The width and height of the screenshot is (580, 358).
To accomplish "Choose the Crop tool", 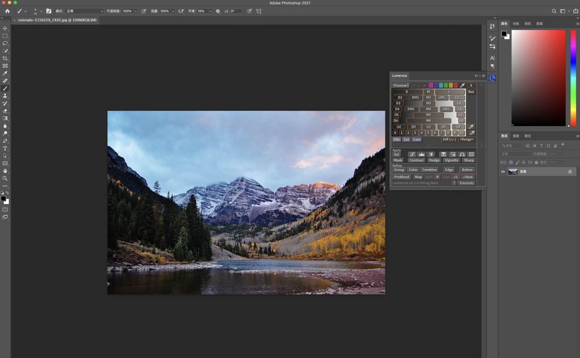I will tap(5, 58).
